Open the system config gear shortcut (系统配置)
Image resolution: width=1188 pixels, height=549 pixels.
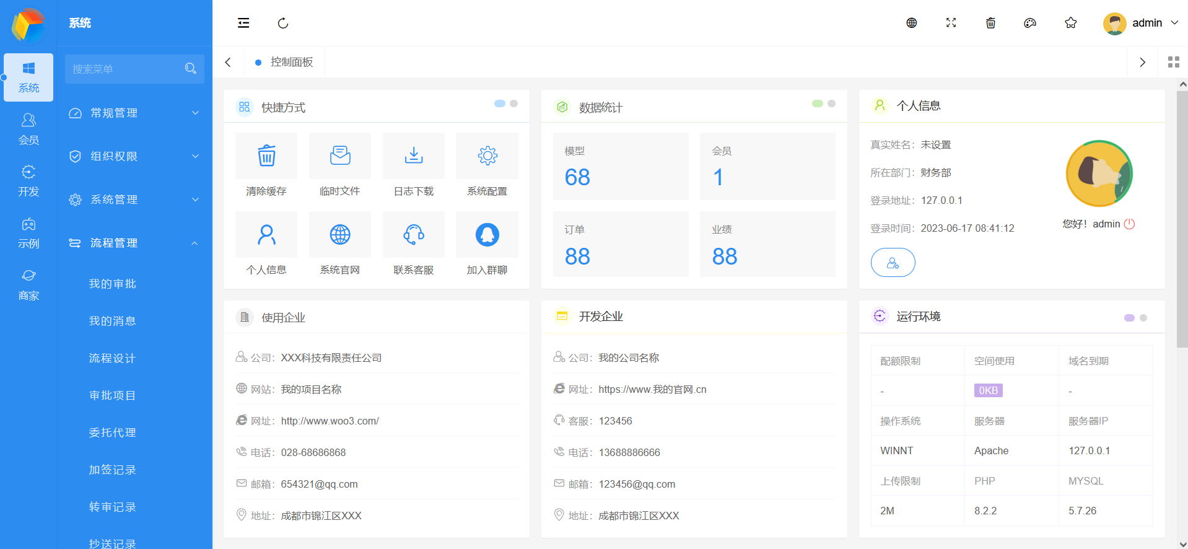[487, 156]
